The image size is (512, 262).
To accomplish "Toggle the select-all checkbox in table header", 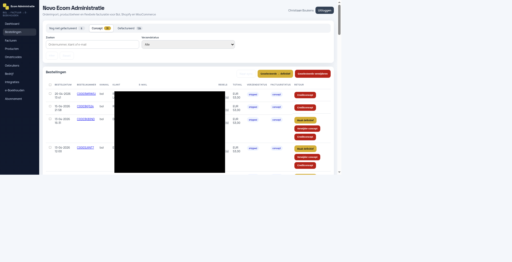I will pyautogui.click(x=50, y=85).
